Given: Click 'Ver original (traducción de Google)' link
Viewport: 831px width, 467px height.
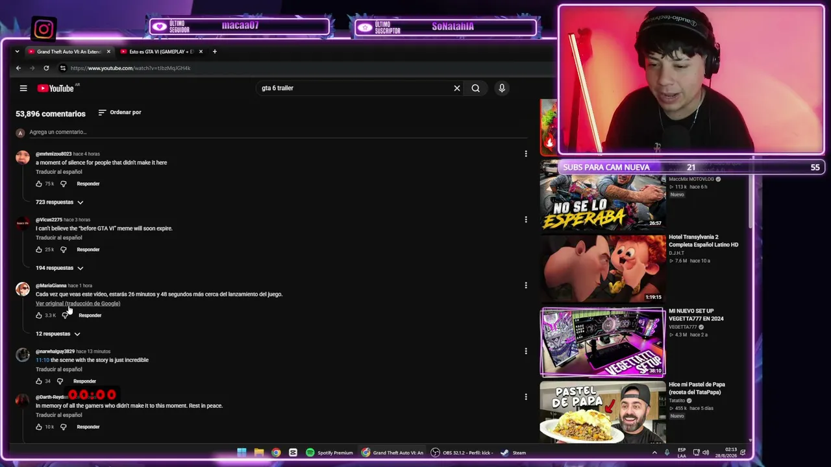Looking at the screenshot, I should coord(78,304).
